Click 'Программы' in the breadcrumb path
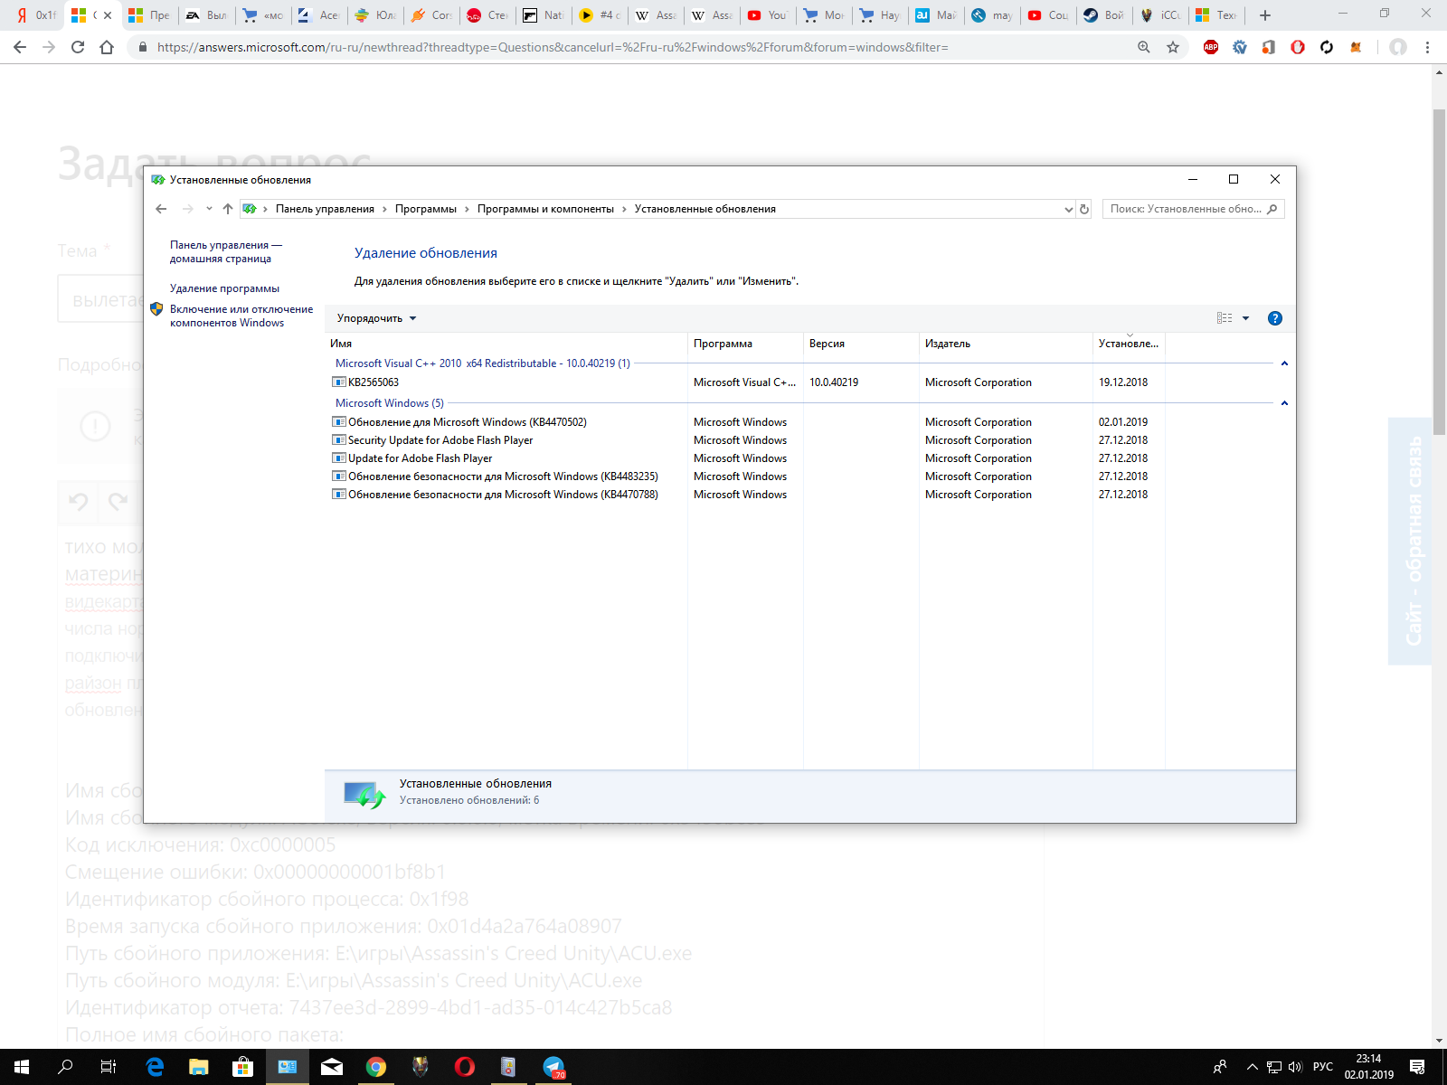 click(425, 209)
